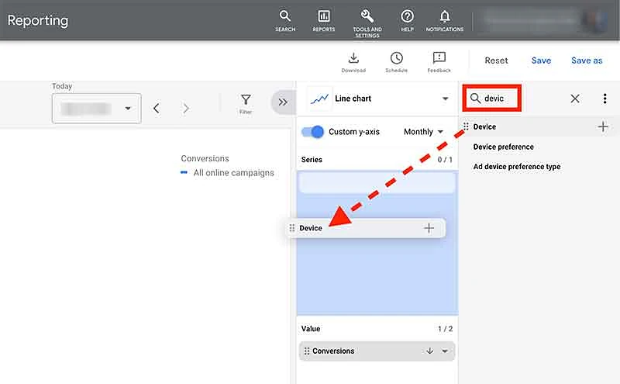
Task: Open the date range dropdown
Action: tap(96, 109)
